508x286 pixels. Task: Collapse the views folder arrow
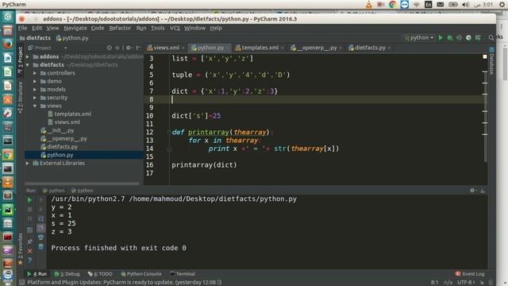(x=35, y=106)
